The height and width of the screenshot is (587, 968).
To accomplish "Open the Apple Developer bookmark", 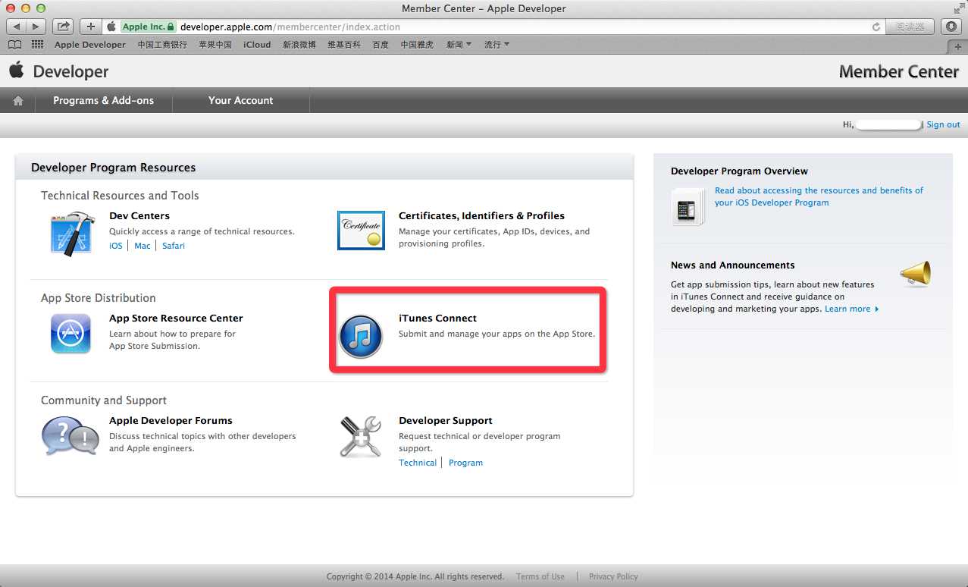I will pyautogui.click(x=90, y=45).
